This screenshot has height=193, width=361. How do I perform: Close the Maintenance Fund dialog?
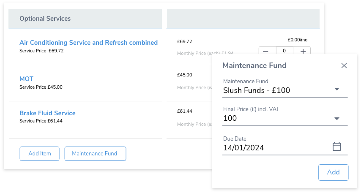[344, 65]
